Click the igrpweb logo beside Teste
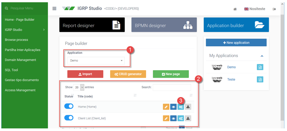The width and height of the screenshot is (287, 131). (217, 80)
